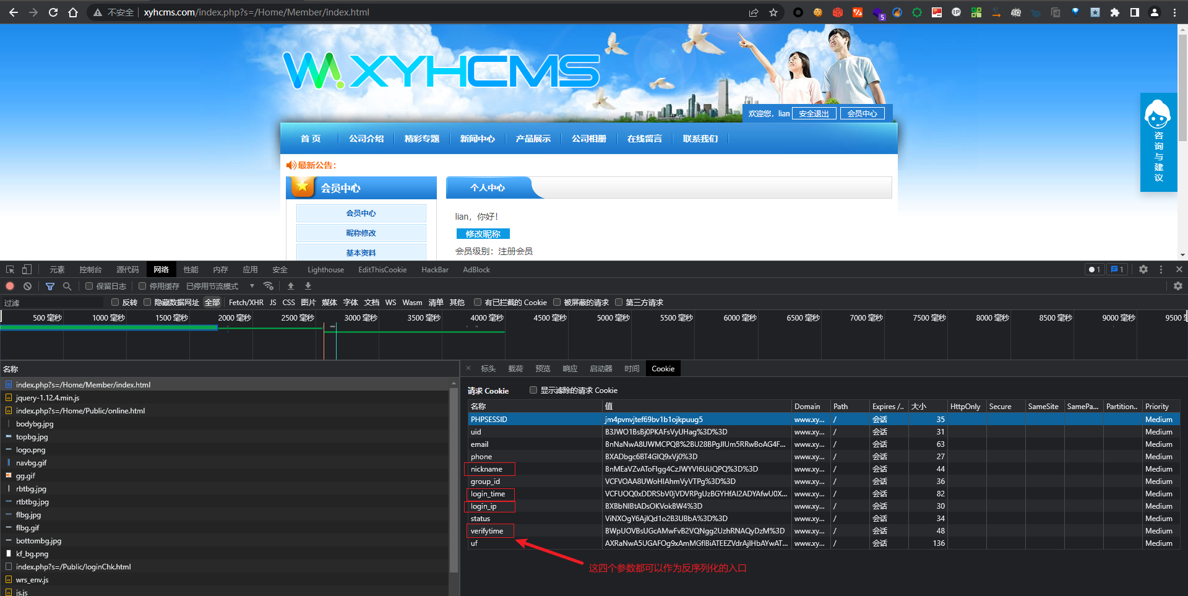Open network panel settings gear
Viewport: 1188px width, 596px height.
(x=1178, y=286)
